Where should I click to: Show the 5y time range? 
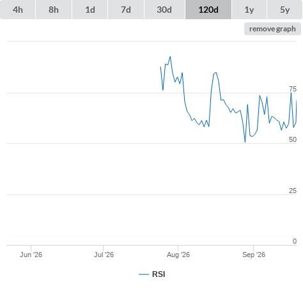pos(284,10)
